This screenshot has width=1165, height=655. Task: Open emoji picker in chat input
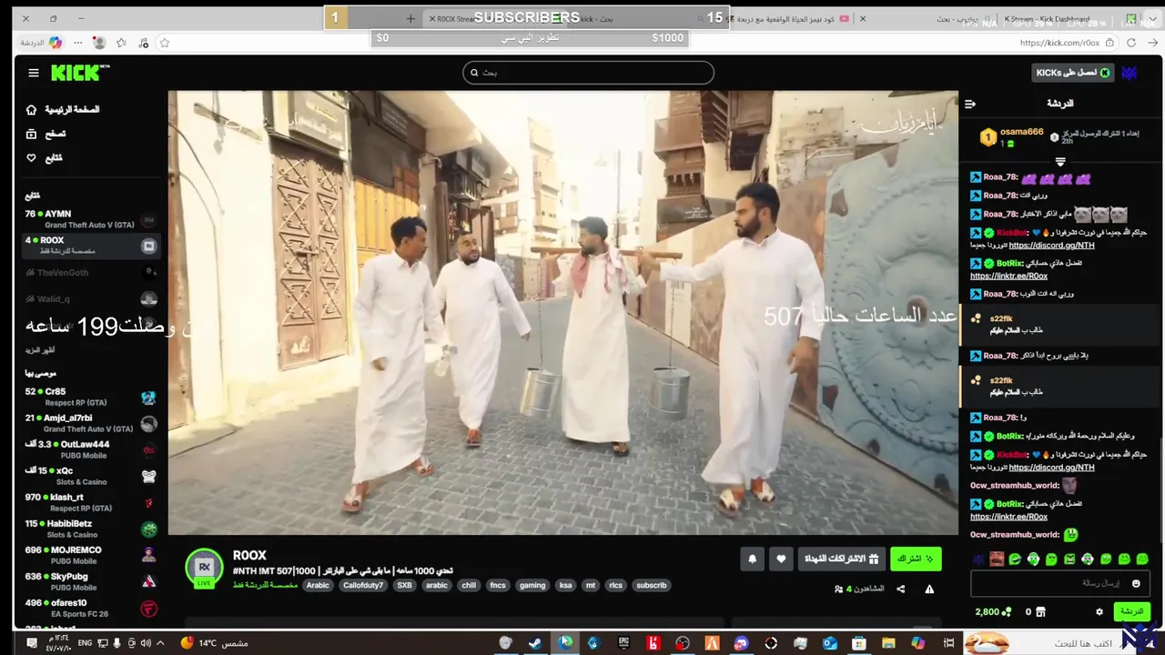[1136, 583]
